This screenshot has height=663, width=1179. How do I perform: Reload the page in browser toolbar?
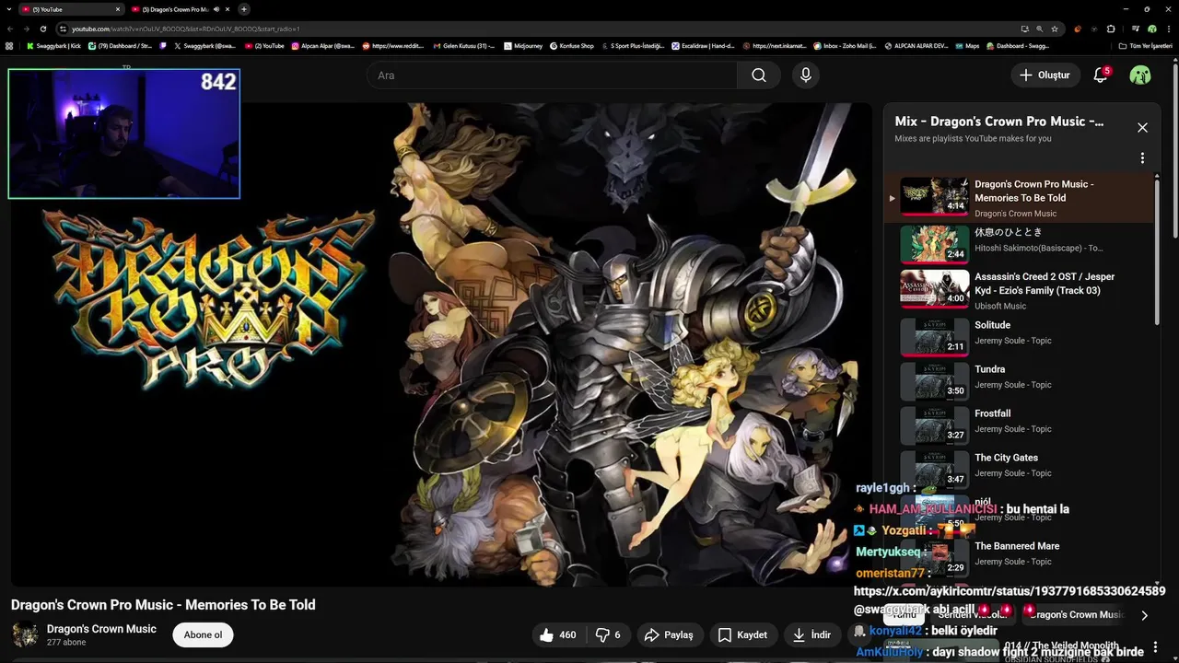coord(42,29)
